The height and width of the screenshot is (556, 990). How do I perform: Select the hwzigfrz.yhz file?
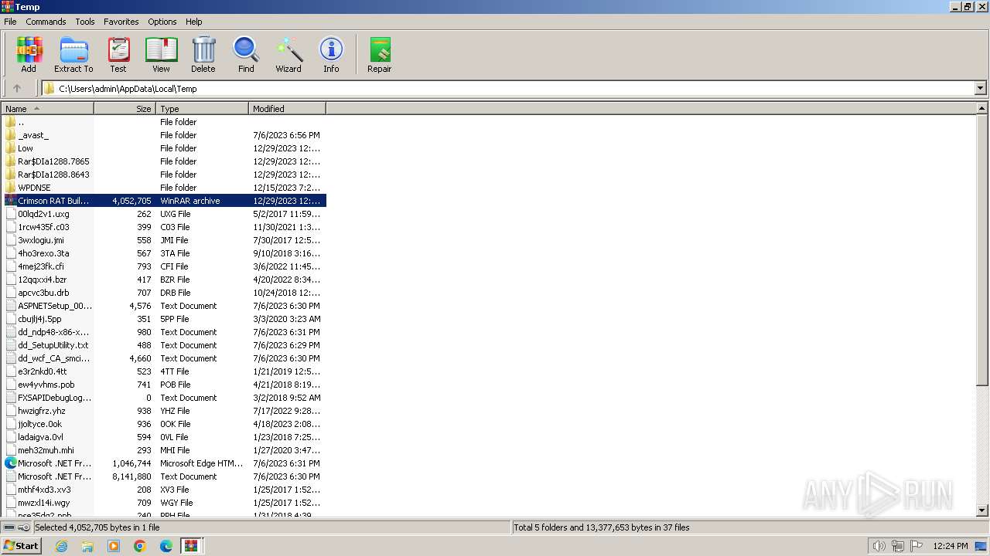[x=164, y=411]
